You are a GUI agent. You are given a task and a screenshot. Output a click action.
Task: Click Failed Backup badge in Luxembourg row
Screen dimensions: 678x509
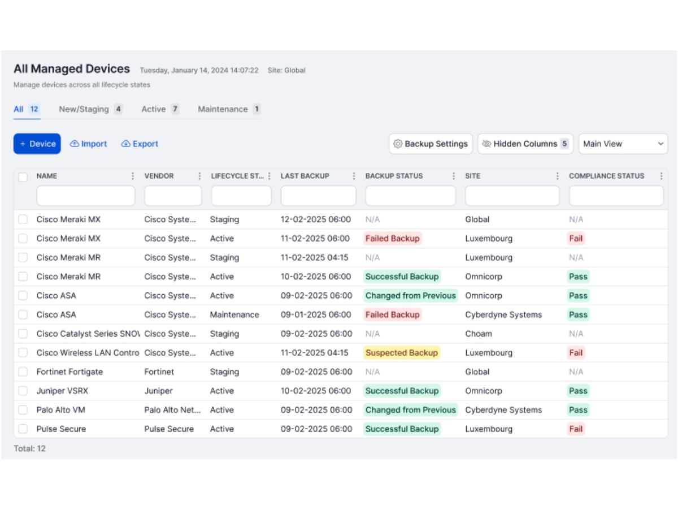pos(393,239)
